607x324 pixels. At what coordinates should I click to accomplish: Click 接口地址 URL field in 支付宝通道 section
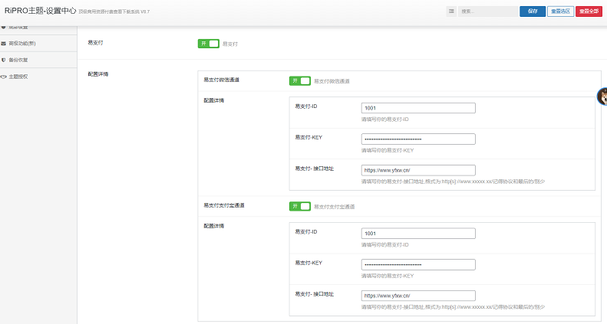418,296
